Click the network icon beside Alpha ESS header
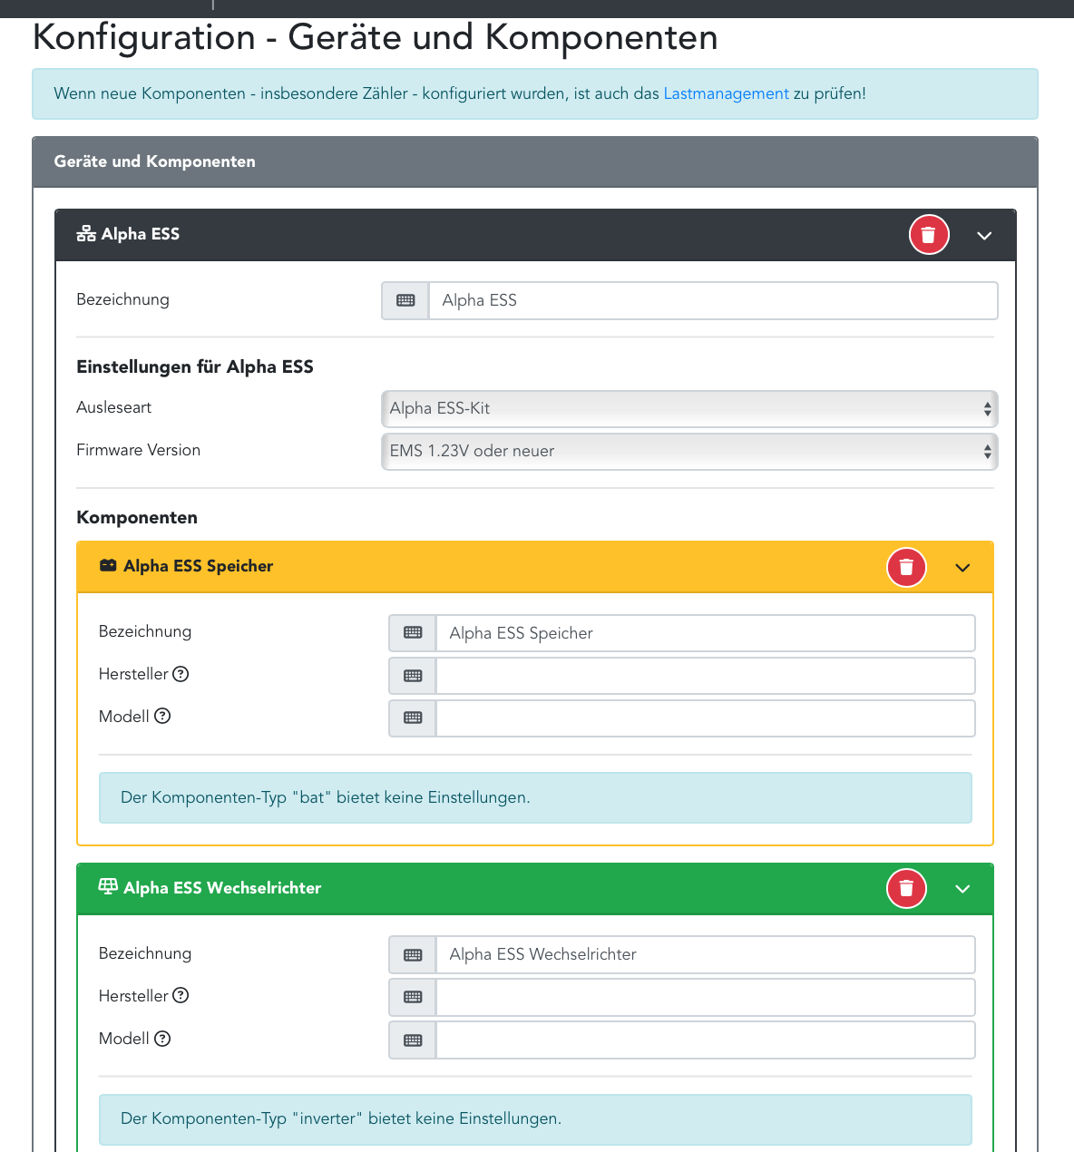Viewport: 1074px width, 1152px height. click(x=86, y=234)
